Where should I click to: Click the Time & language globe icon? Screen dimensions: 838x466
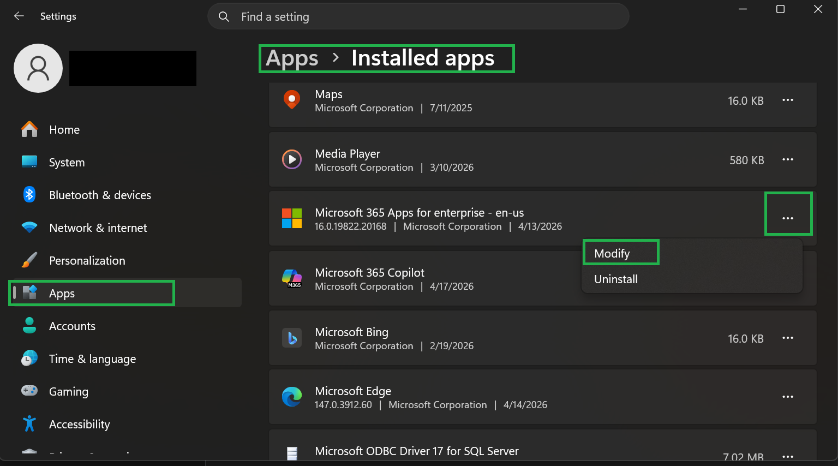click(x=29, y=359)
